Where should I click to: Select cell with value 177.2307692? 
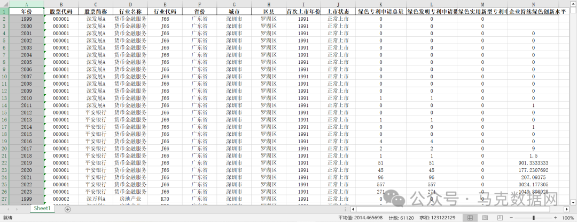pos(533,170)
